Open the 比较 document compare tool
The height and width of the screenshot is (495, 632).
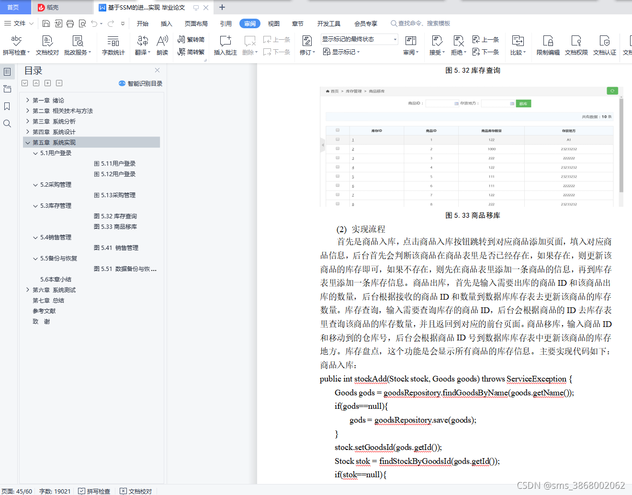518,45
